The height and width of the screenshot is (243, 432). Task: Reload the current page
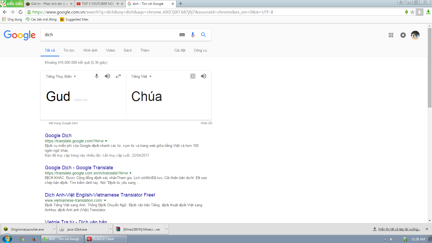pyautogui.click(x=20, y=12)
